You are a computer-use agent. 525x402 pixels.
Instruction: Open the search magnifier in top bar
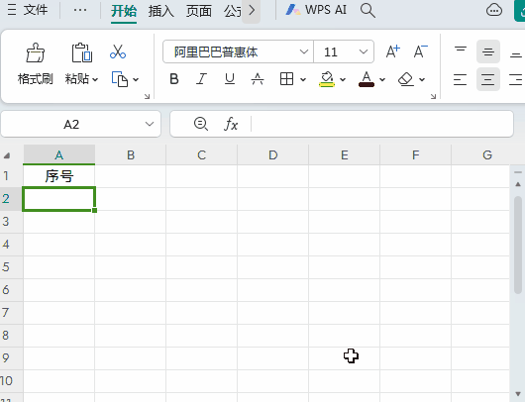click(x=367, y=10)
